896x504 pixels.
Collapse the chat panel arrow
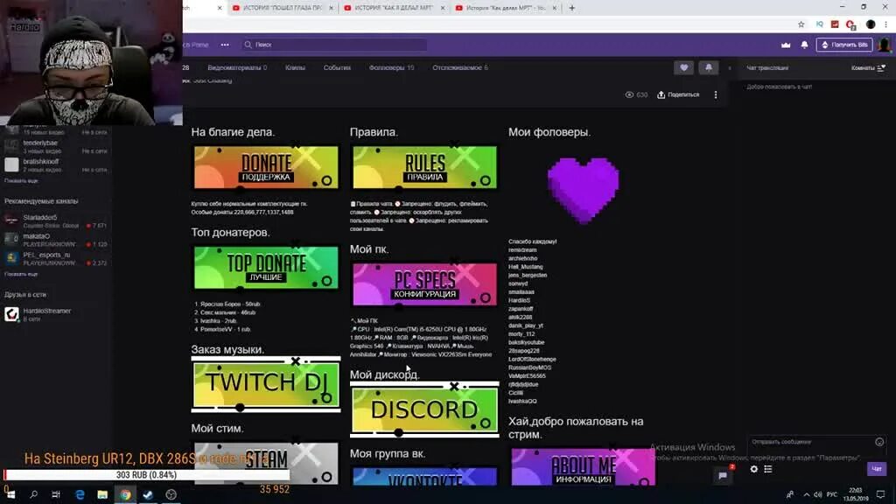tap(729, 68)
